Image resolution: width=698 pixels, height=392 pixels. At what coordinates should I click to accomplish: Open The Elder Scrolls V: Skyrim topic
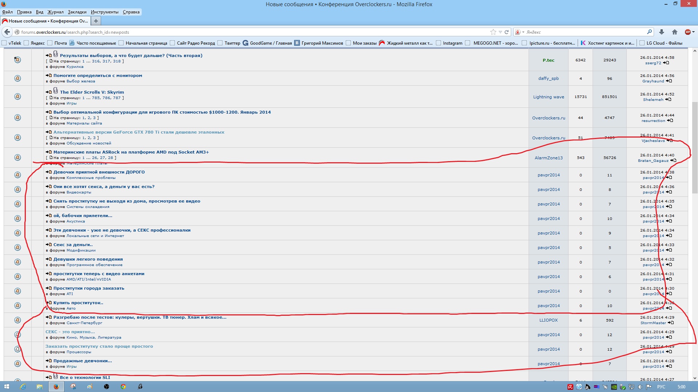(92, 92)
